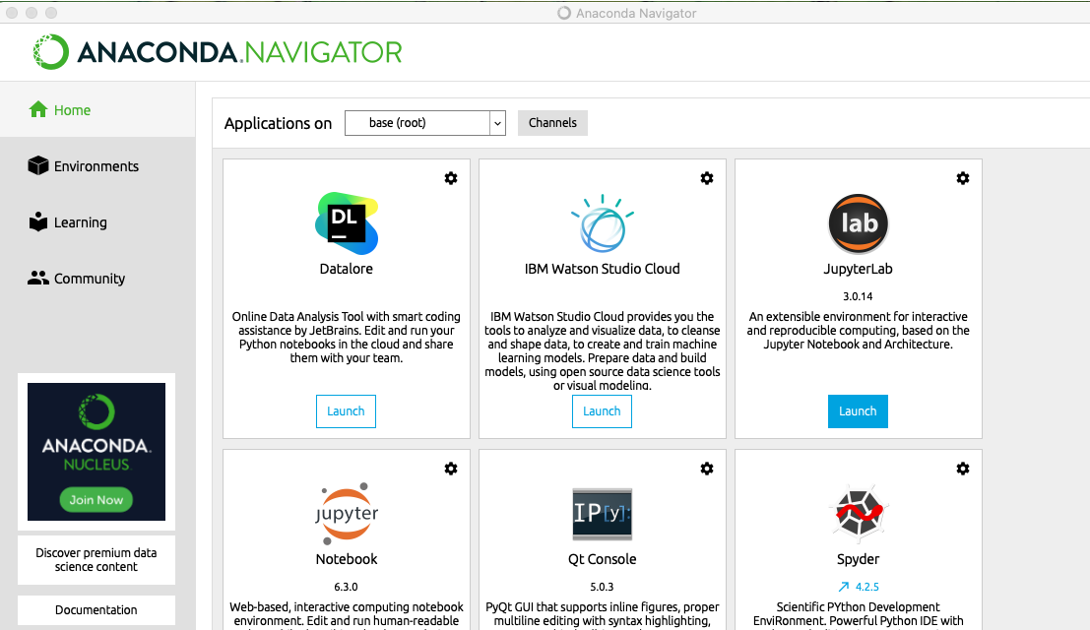The width and height of the screenshot is (1090, 630).
Task: Click the Anaconda Navigator window title
Action: [x=636, y=13]
